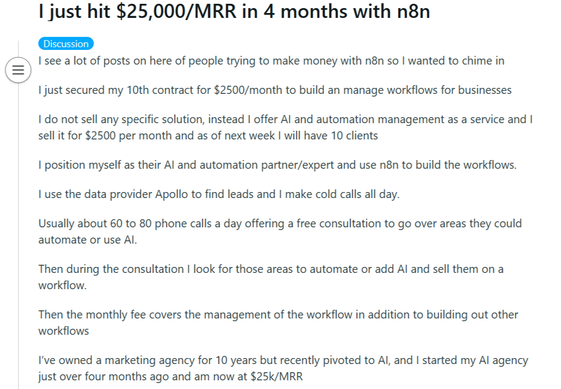Click the single word 'workflow.' under the consultation line
Image resolution: width=561 pixels, height=389 pixels.
pos(63,286)
